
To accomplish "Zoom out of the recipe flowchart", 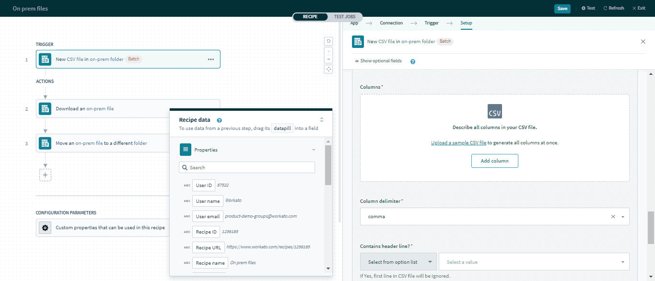I will (328, 58).
